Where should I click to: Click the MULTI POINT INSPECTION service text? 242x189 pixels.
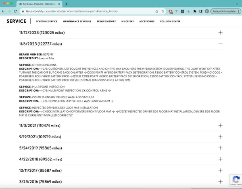pos(48,87)
